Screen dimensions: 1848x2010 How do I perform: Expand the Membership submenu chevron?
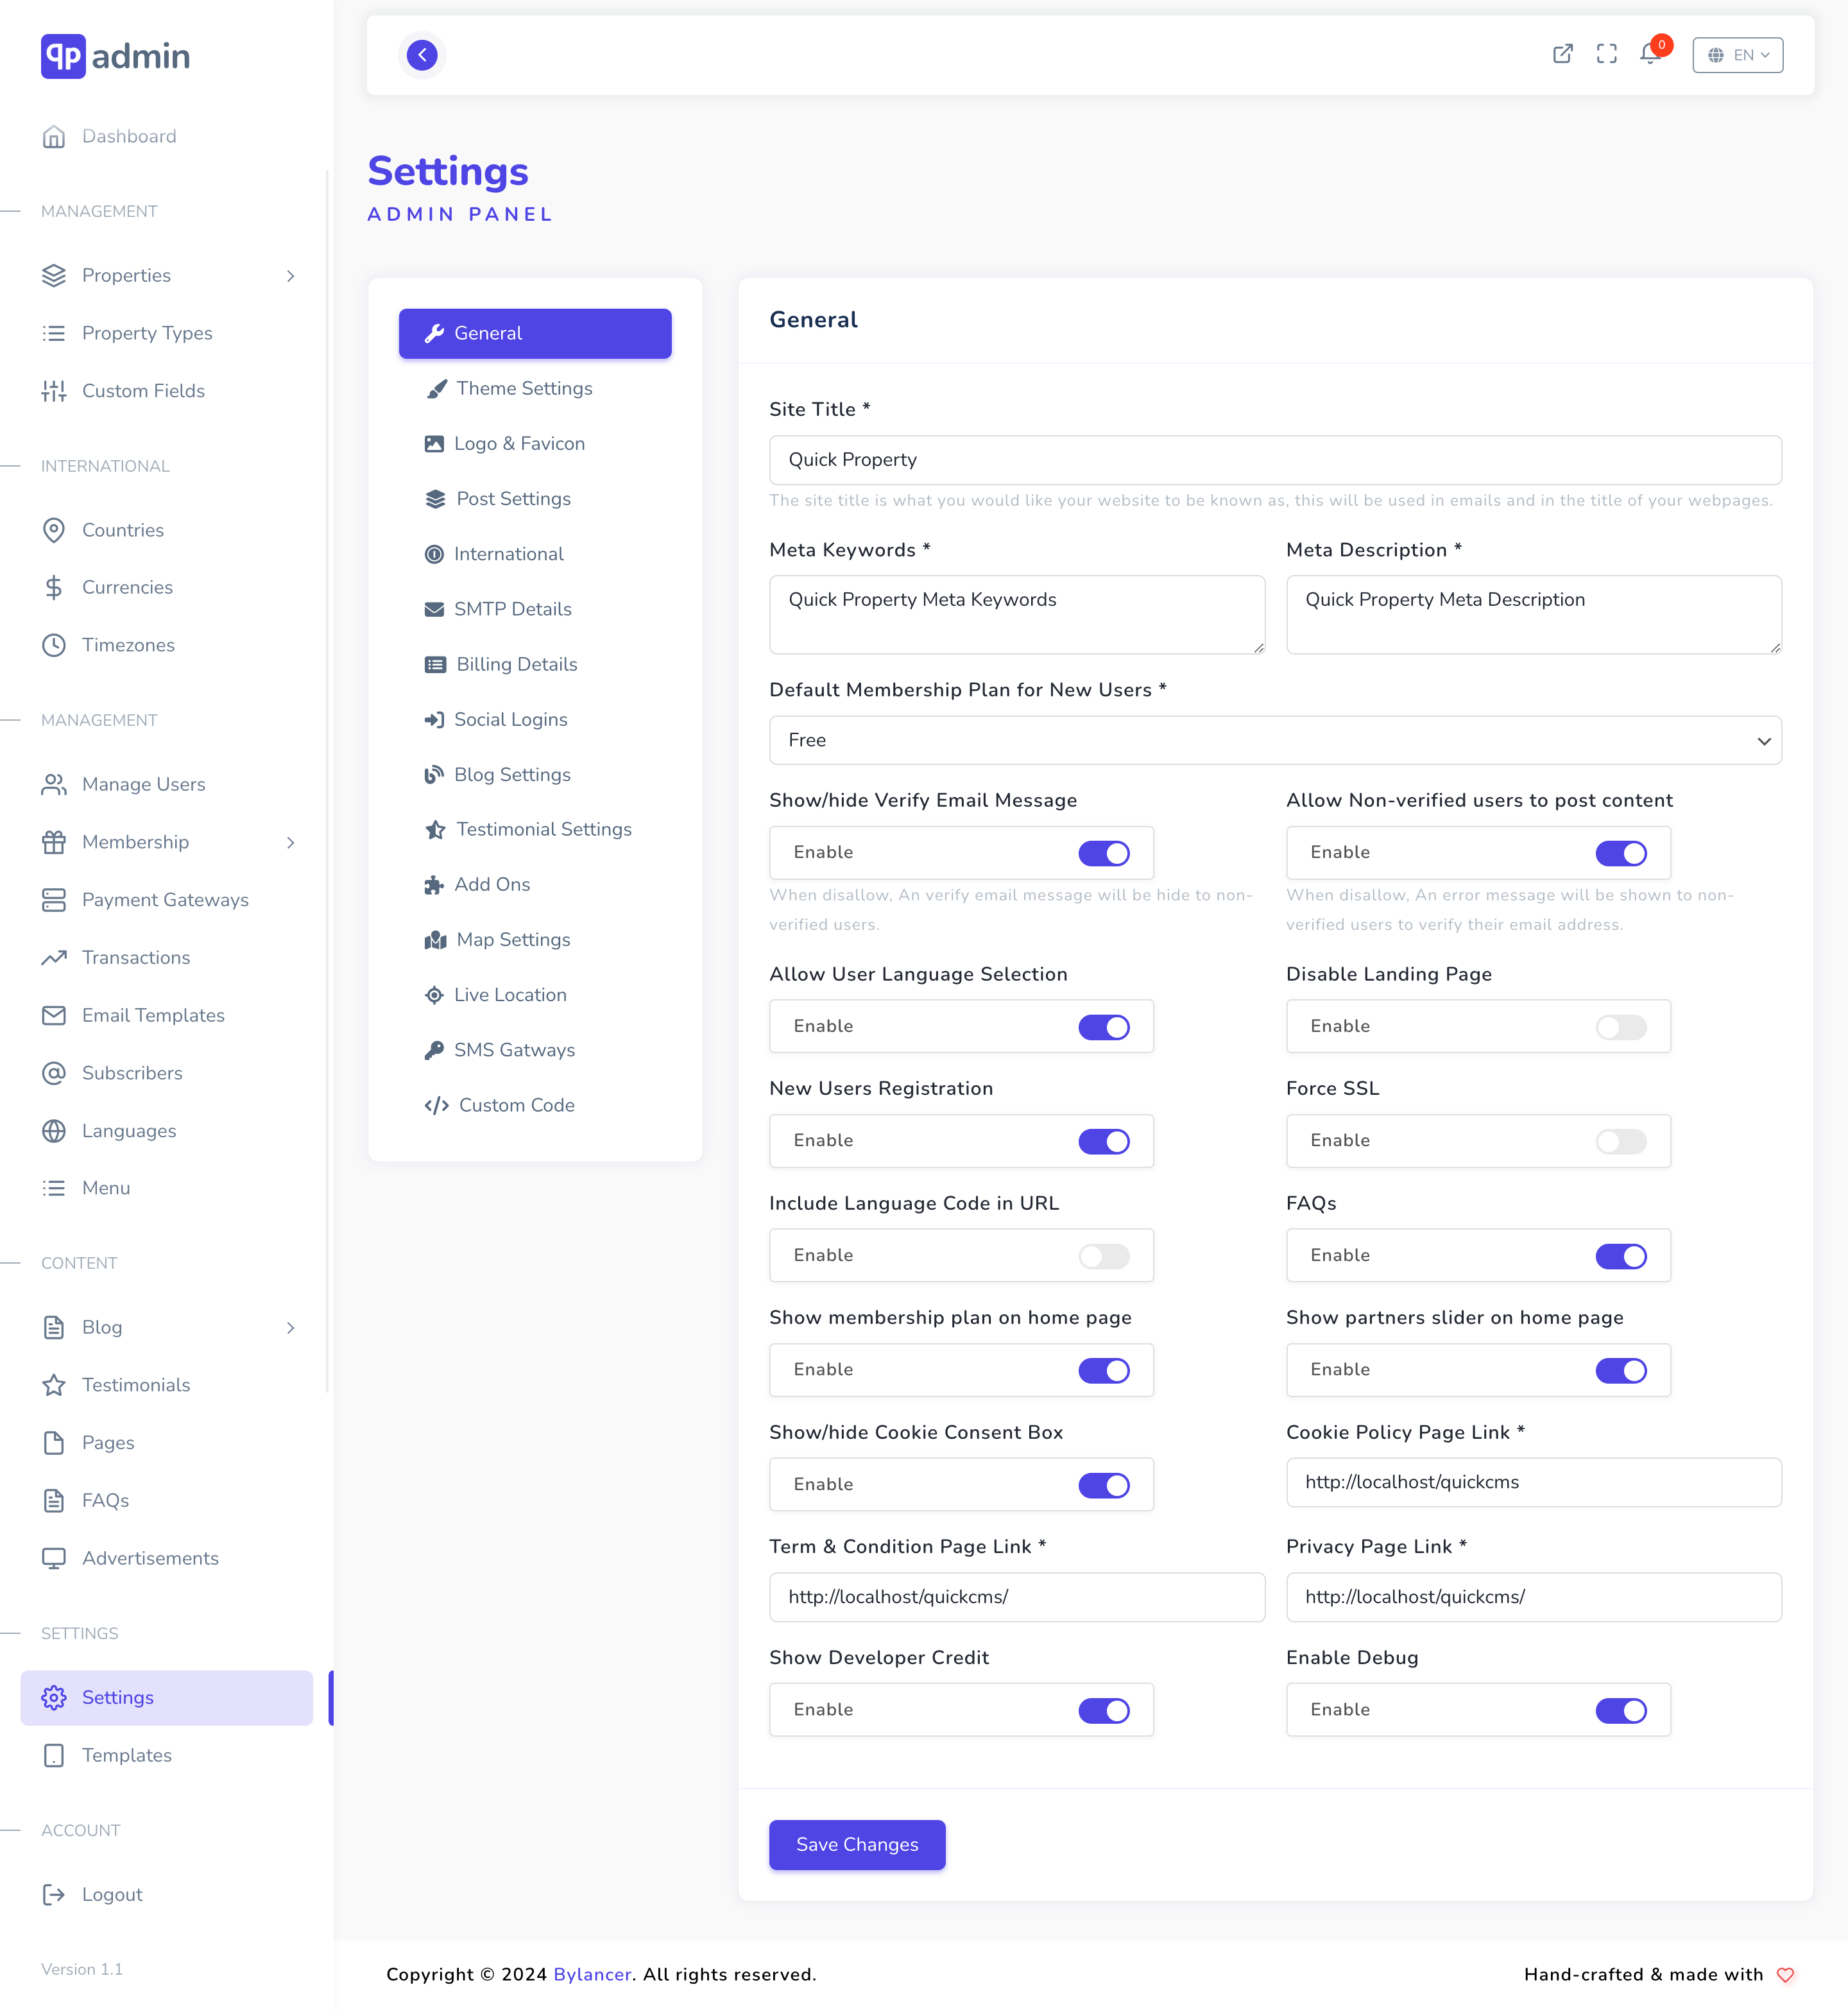pyautogui.click(x=290, y=843)
